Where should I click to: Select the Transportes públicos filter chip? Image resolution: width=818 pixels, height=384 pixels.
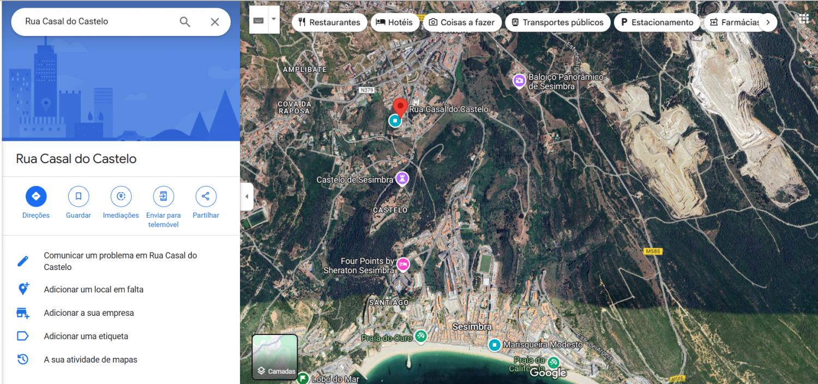pos(557,22)
